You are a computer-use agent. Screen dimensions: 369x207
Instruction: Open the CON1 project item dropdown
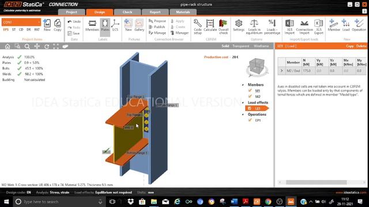click(x=21, y=22)
